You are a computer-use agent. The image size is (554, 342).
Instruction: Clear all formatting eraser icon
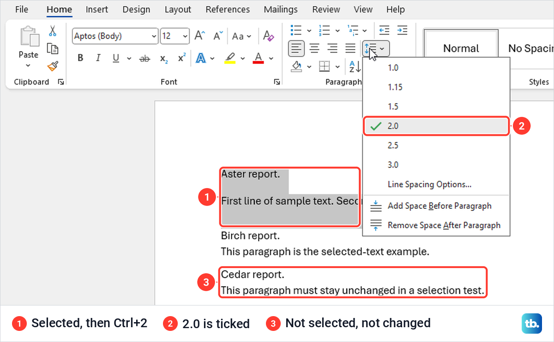click(268, 36)
